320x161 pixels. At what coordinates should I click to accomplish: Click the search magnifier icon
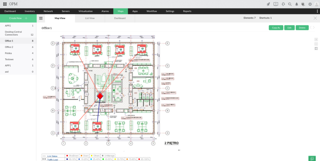tap(290, 4)
